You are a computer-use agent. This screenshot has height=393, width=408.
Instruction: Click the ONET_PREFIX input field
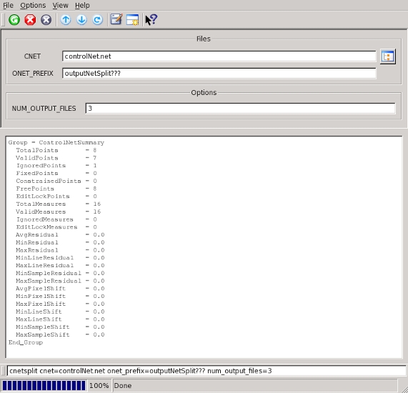(219, 74)
